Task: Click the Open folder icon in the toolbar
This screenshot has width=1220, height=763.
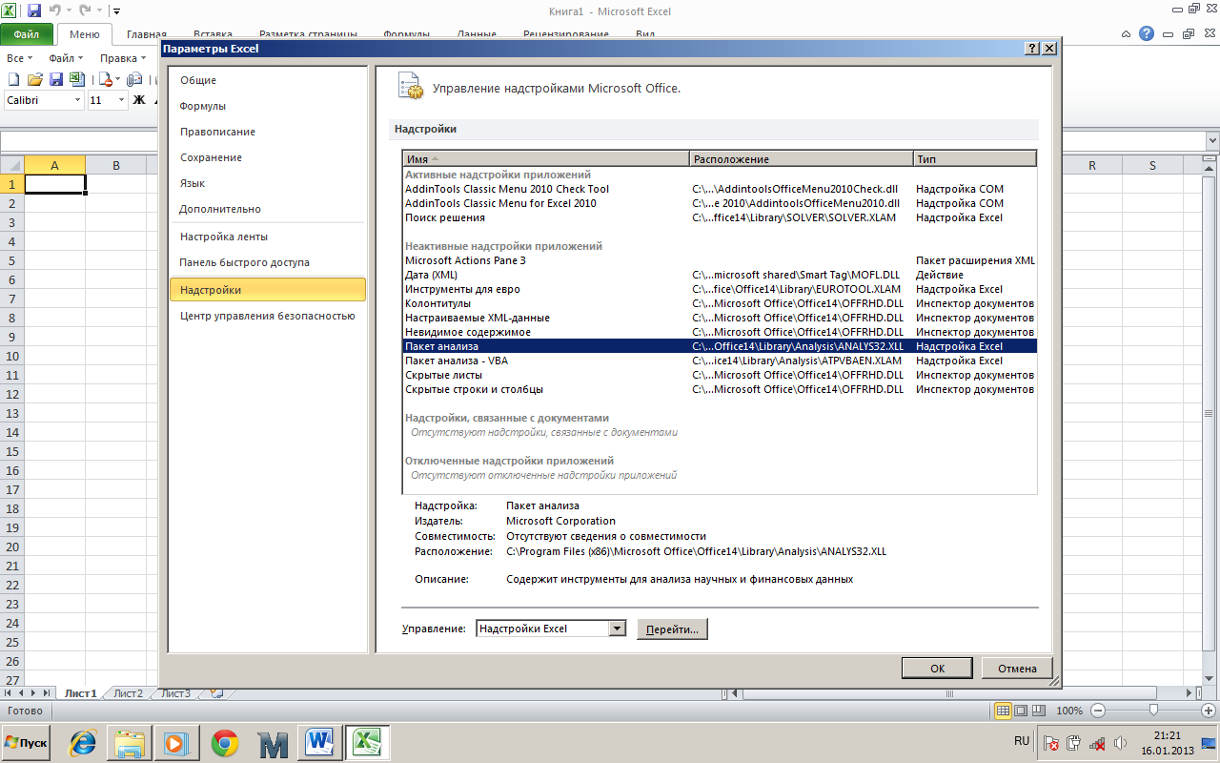Action: point(35,79)
